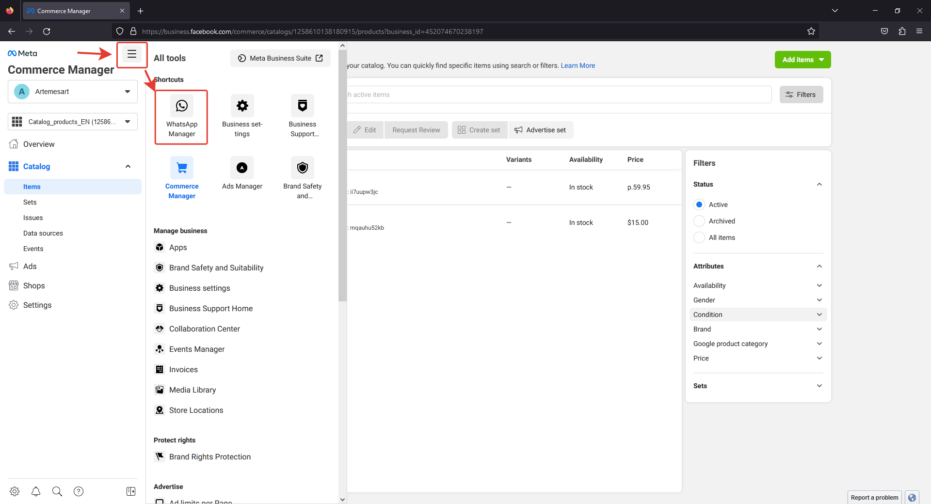Open Firefox application menu
Viewport: 931px width, 504px height.
[x=919, y=31]
